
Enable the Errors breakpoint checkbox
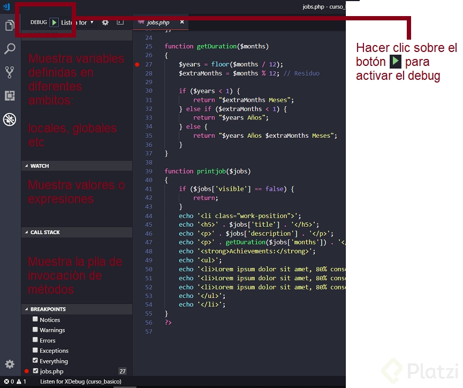(35, 340)
